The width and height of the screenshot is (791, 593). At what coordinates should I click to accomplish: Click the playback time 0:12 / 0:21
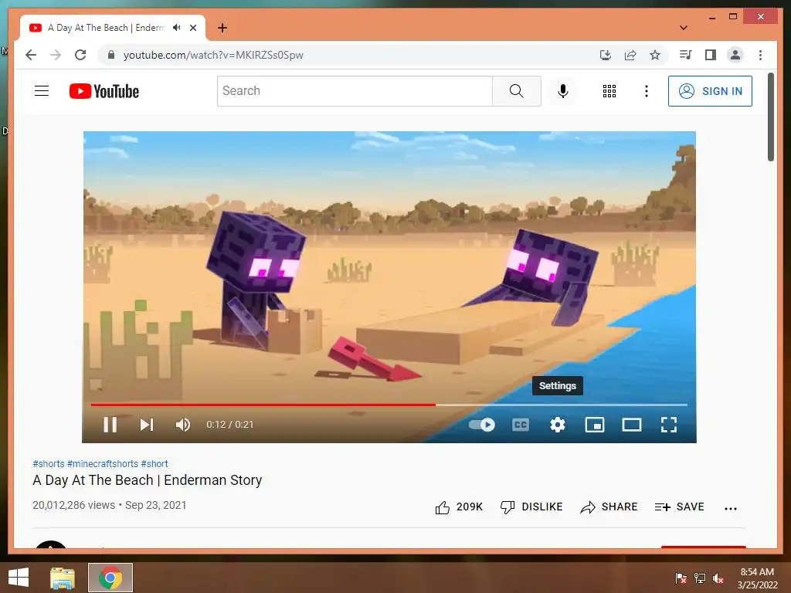(229, 425)
